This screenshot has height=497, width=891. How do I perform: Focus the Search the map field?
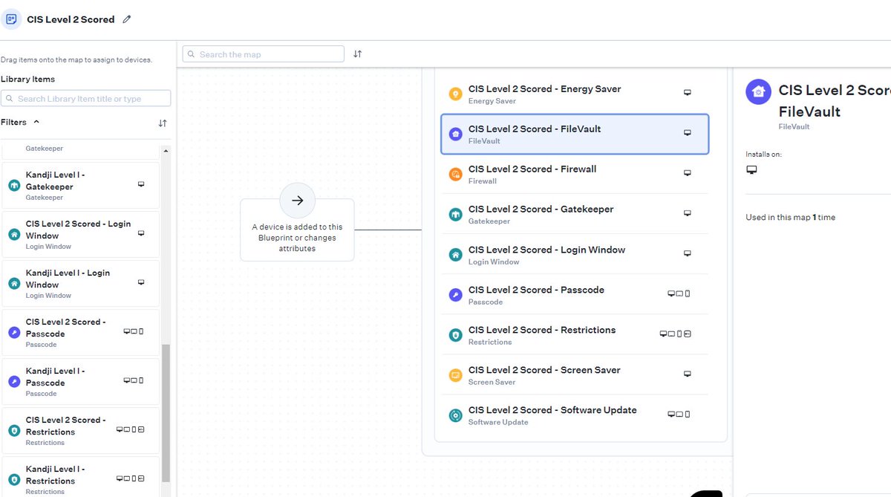[263, 54]
